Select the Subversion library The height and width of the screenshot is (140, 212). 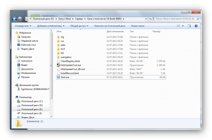[26, 61]
